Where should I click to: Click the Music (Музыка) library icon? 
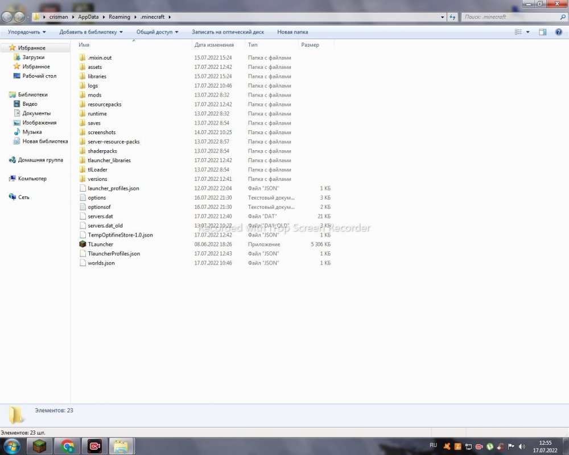coord(17,132)
